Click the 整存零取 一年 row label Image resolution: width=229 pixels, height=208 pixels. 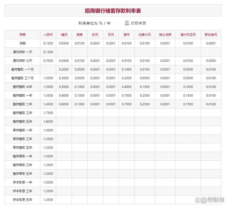click(x=23, y=156)
